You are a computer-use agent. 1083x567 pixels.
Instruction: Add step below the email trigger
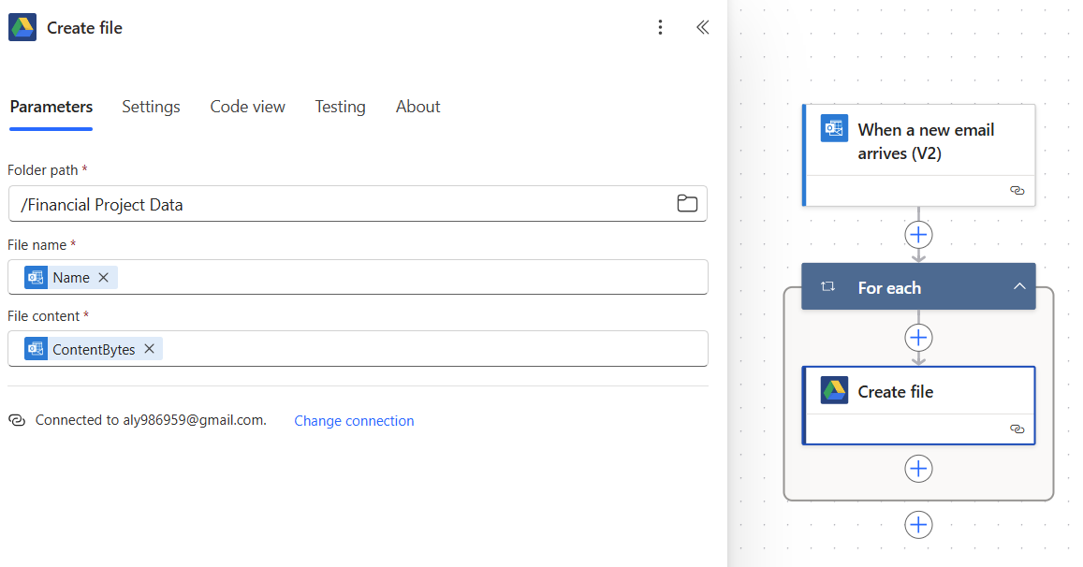(x=918, y=235)
